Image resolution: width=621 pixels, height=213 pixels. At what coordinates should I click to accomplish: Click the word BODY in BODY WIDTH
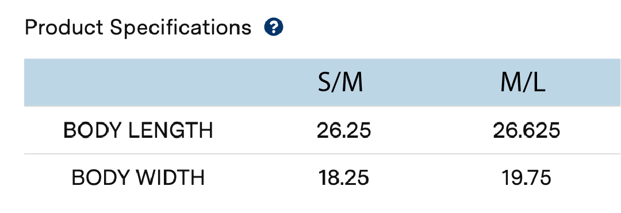coord(101,178)
